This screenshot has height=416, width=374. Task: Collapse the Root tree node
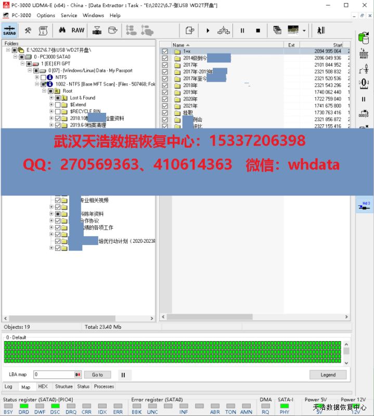coord(44,91)
